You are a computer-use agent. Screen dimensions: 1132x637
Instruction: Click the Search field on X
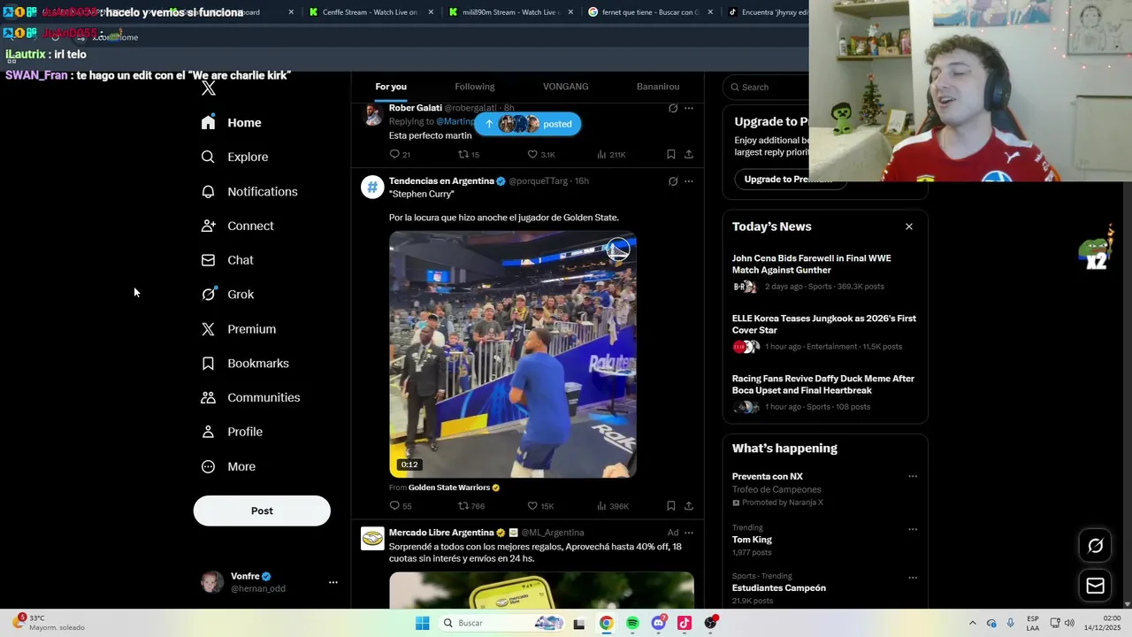(768, 87)
